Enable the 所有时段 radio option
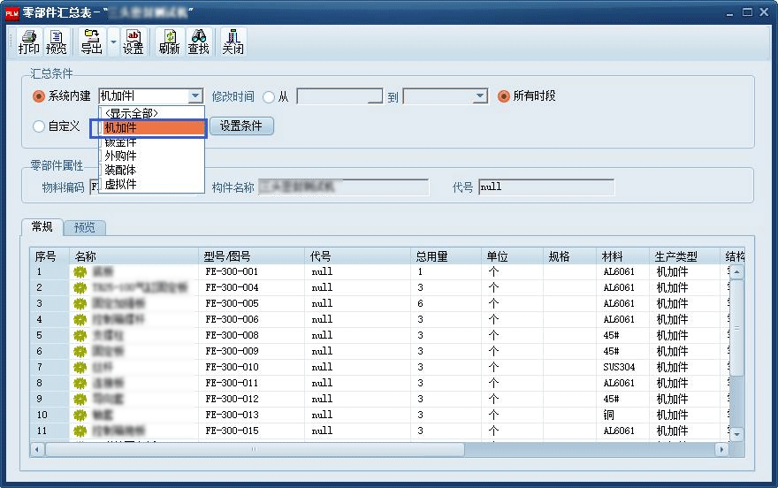This screenshot has height=488, width=778. pos(504,96)
